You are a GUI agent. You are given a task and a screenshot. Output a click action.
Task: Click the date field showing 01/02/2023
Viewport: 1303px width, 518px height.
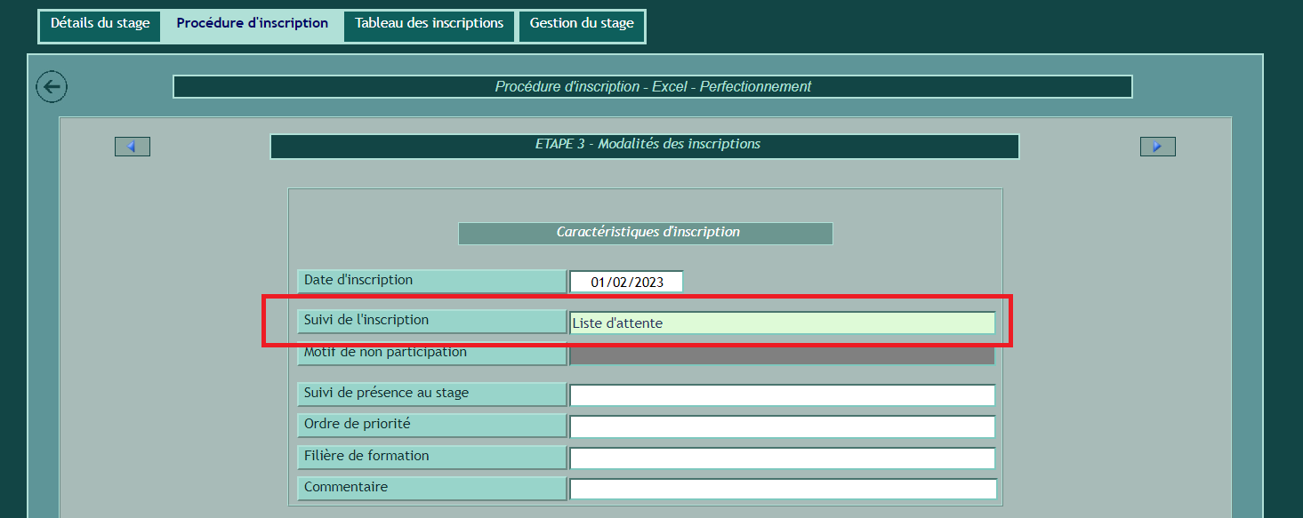(x=626, y=283)
